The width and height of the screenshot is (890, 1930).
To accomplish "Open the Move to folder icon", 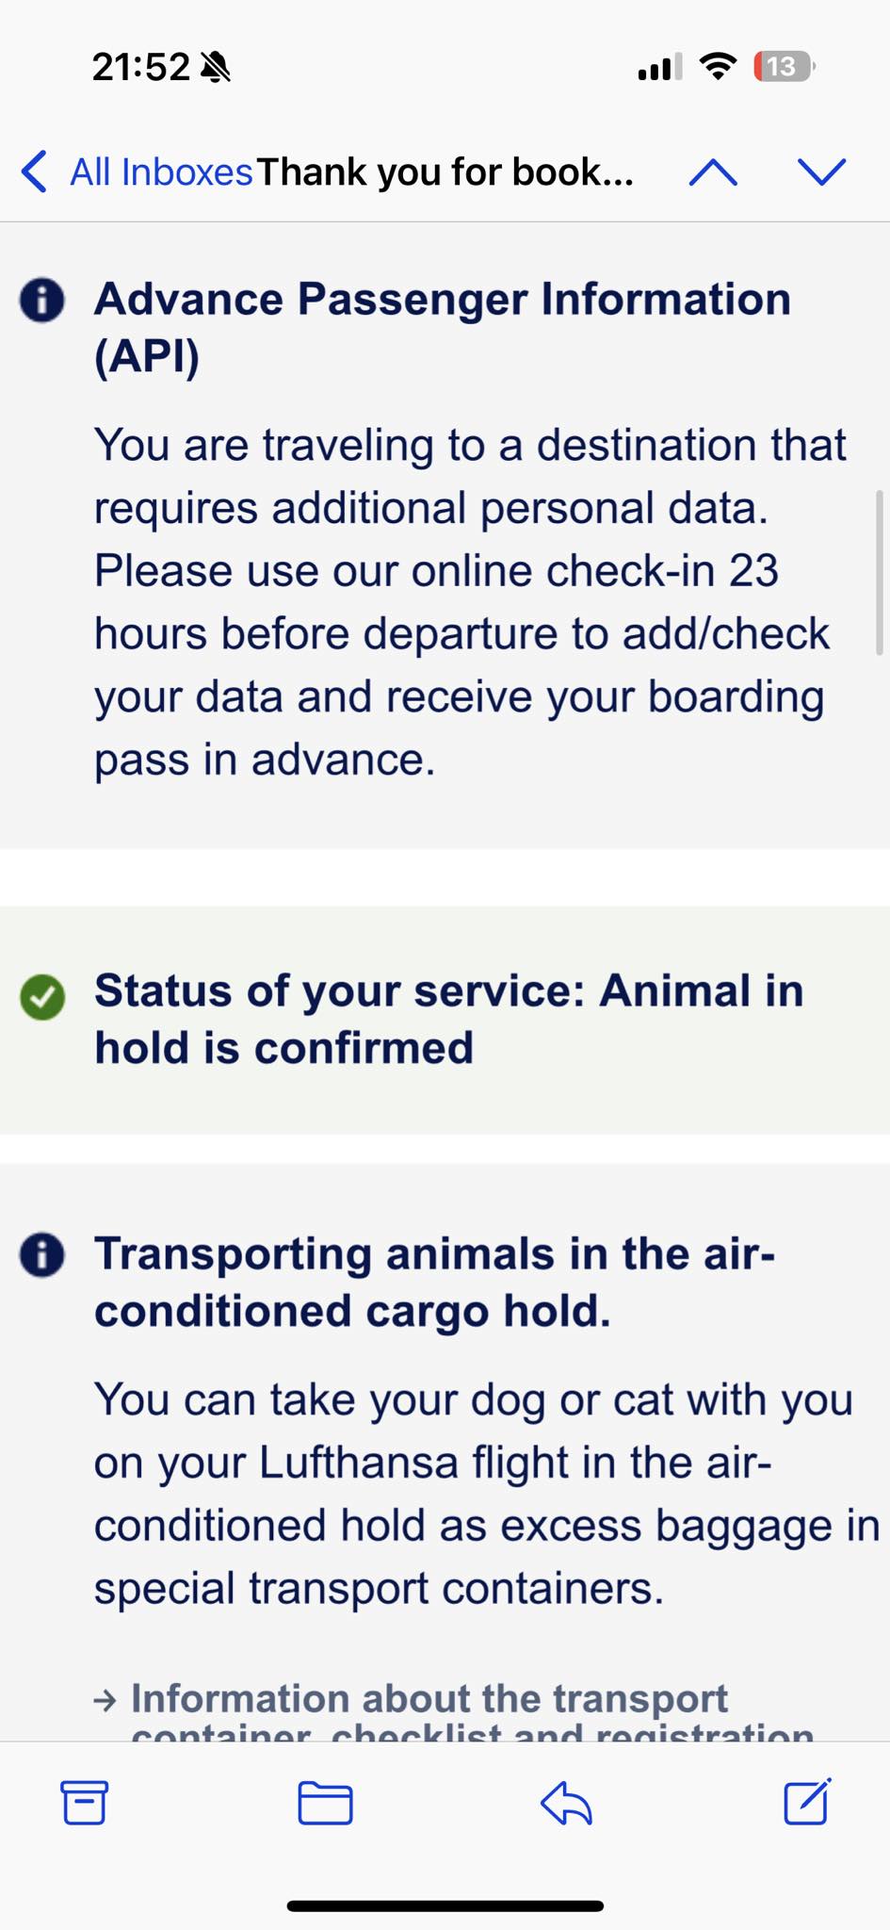I will click(325, 1804).
